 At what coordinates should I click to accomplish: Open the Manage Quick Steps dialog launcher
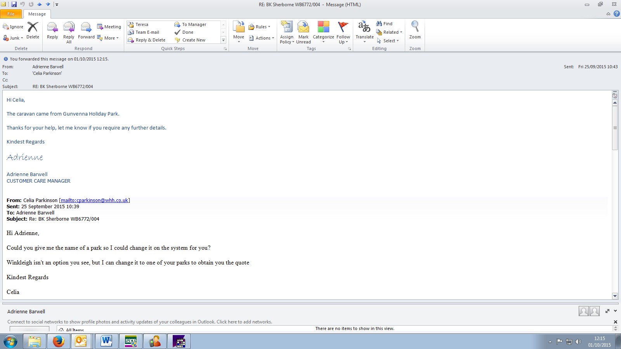point(225,49)
